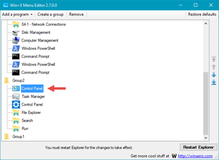
Task: Select the Computer Management icon
Action: [16, 41]
